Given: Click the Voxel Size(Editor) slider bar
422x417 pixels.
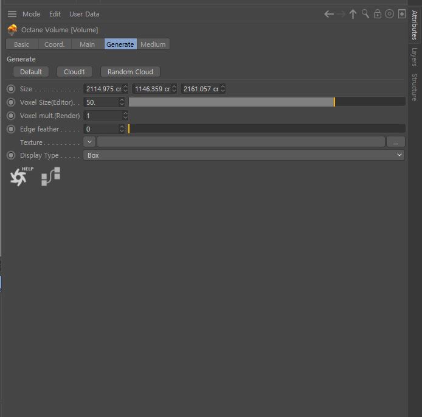Looking at the screenshot, I should pos(267,102).
